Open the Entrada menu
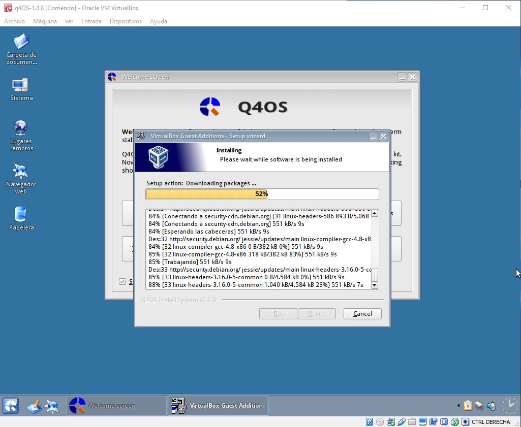 pyautogui.click(x=91, y=21)
